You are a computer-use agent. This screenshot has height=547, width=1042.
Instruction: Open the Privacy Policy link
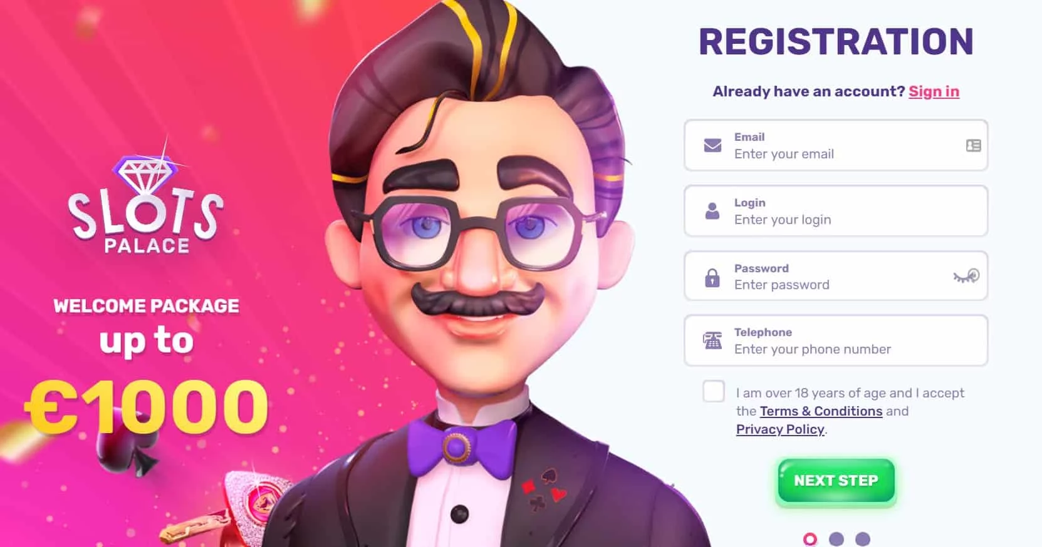(780, 429)
